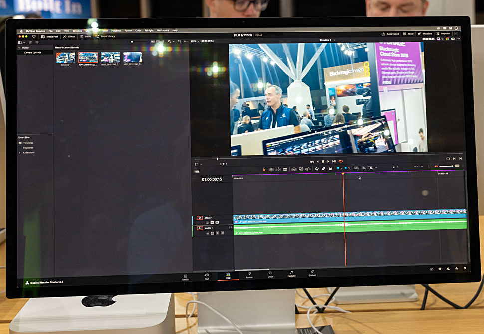The image size is (484, 334).
Task: Click the A1 destination control
Action: tap(200, 228)
